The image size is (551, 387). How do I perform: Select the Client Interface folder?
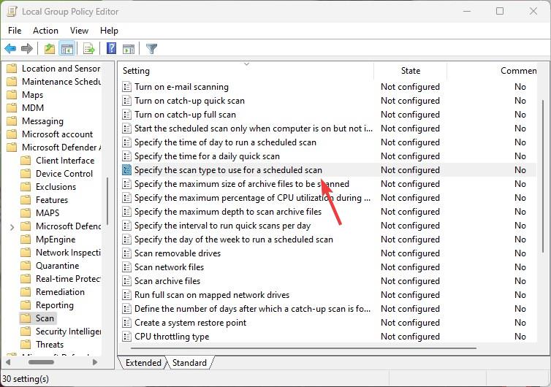click(x=65, y=160)
